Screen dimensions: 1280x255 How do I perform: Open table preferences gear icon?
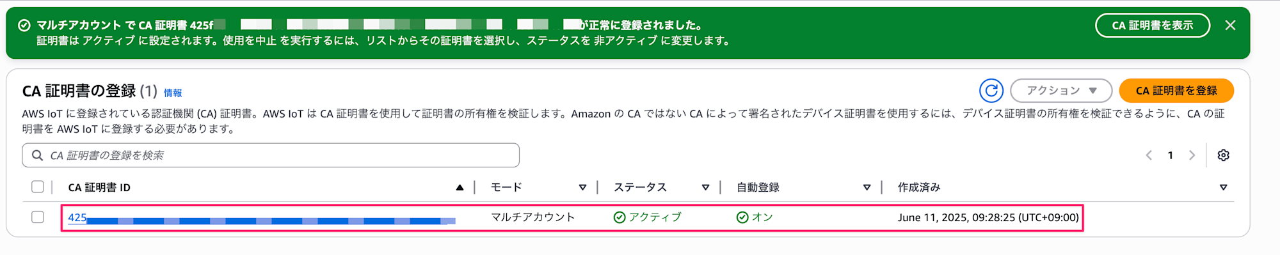(1223, 155)
